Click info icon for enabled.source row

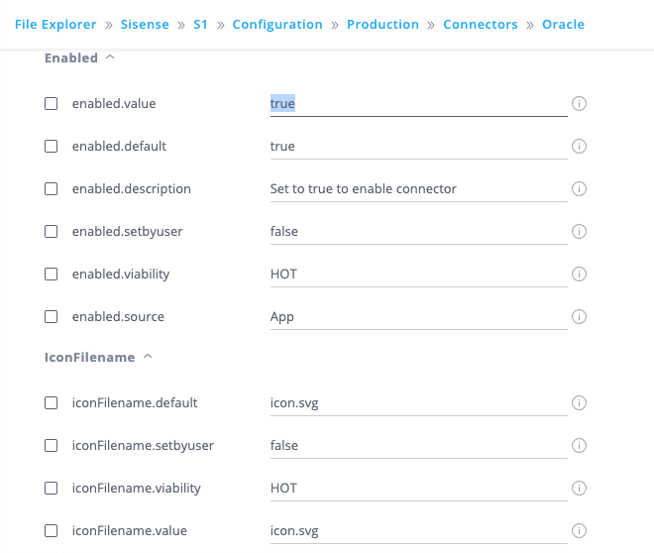click(580, 316)
